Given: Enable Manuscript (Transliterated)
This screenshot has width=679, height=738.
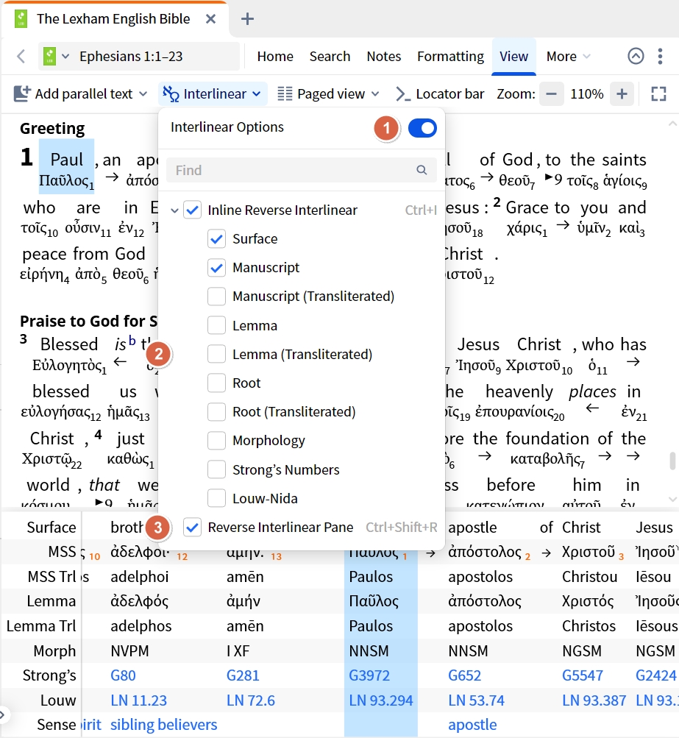Looking at the screenshot, I should click(216, 297).
